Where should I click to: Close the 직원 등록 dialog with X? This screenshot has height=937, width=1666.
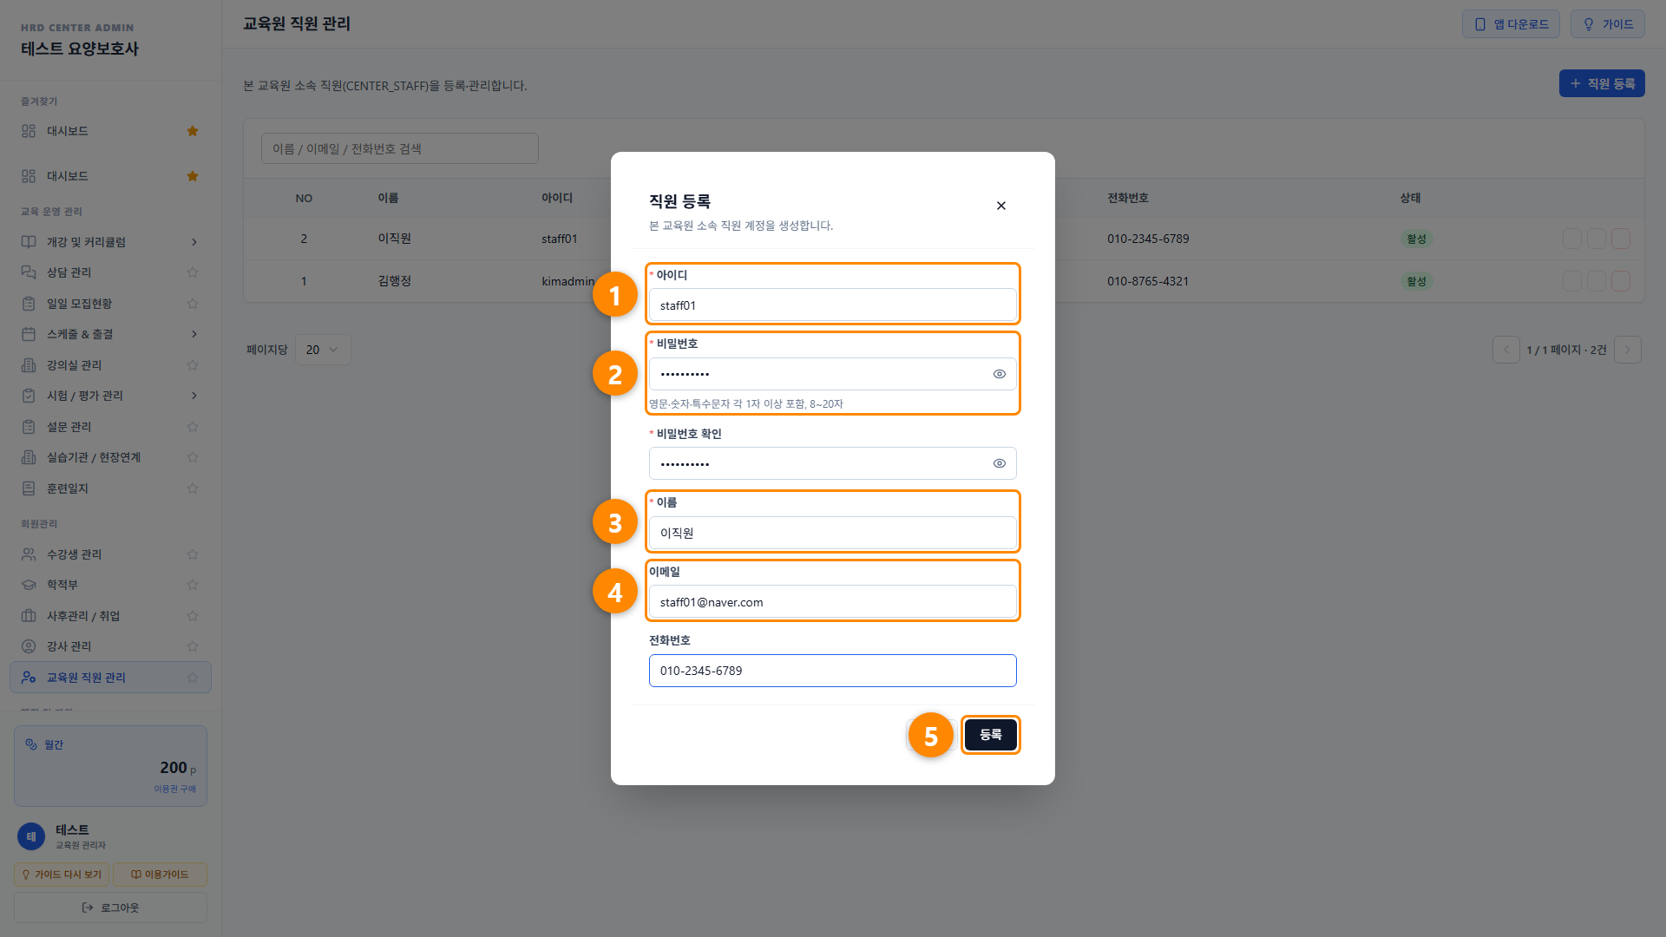pyautogui.click(x=1001, y=206)
